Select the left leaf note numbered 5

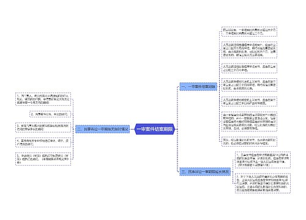pyautogui.click(x=43, y=159)
